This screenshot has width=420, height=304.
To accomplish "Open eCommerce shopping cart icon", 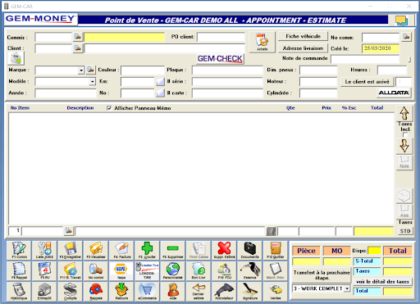I will 147,292.
